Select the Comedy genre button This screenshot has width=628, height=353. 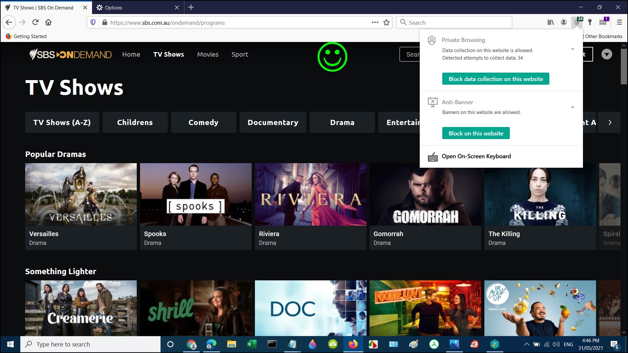pyautogui.click(x=203, y=122)
